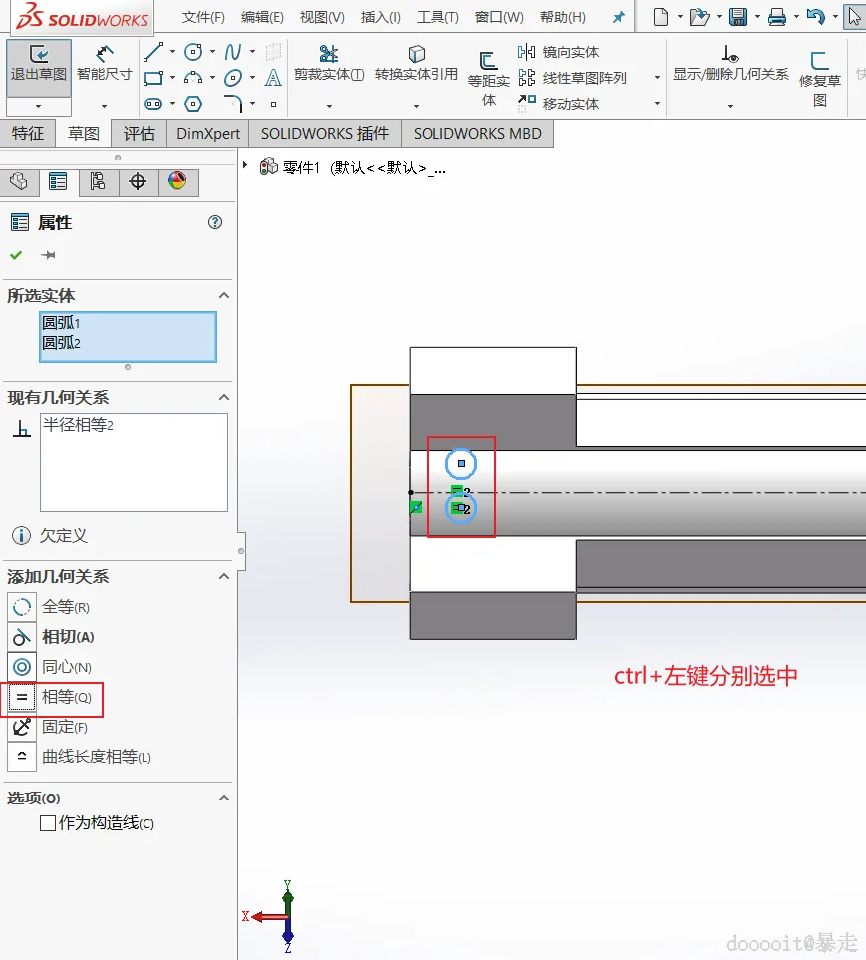
Task: Click Convert Entities (转换实体引用) tool
Action: point(417,64)
